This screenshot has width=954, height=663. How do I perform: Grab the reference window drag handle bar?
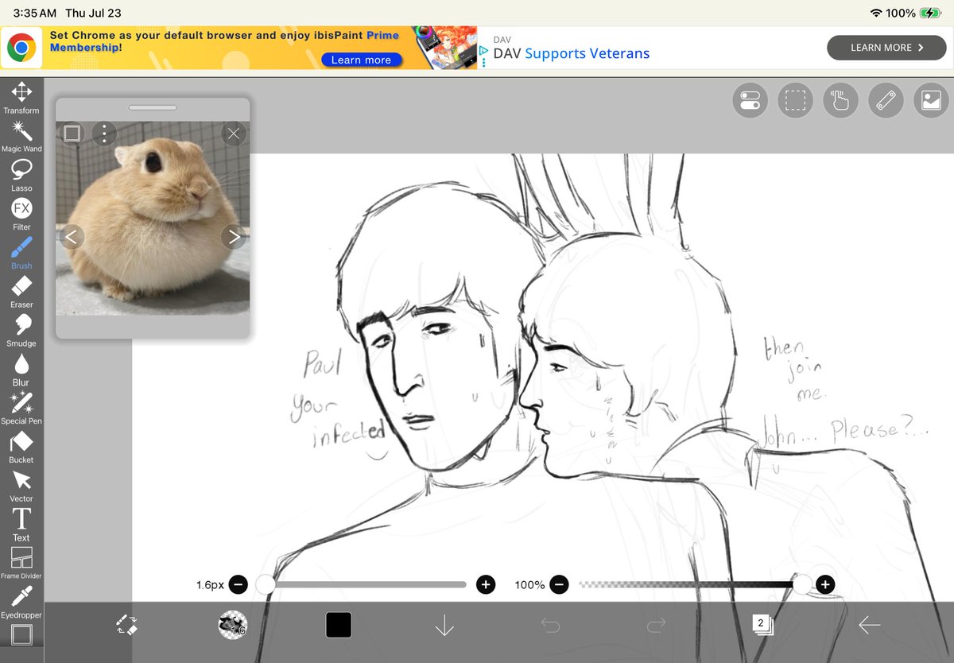click(153, 107)
